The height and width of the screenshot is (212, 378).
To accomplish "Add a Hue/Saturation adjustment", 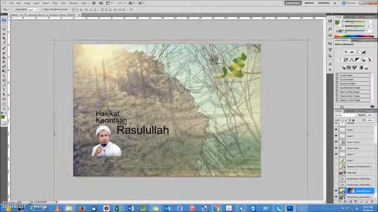I will tap(346, 59).
